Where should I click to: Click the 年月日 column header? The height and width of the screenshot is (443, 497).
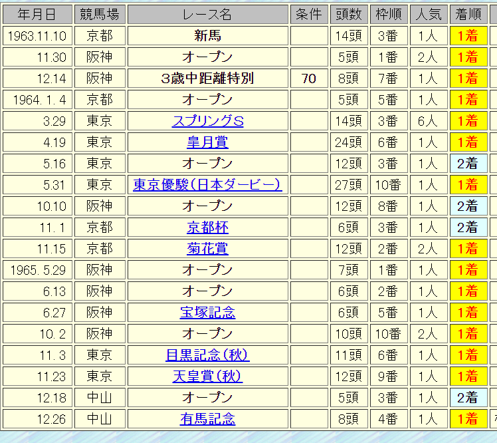(37, 14)
